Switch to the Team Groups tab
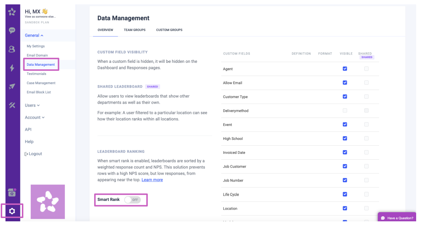The width and height of the screenshot is (422, 229). pos(135,30)
